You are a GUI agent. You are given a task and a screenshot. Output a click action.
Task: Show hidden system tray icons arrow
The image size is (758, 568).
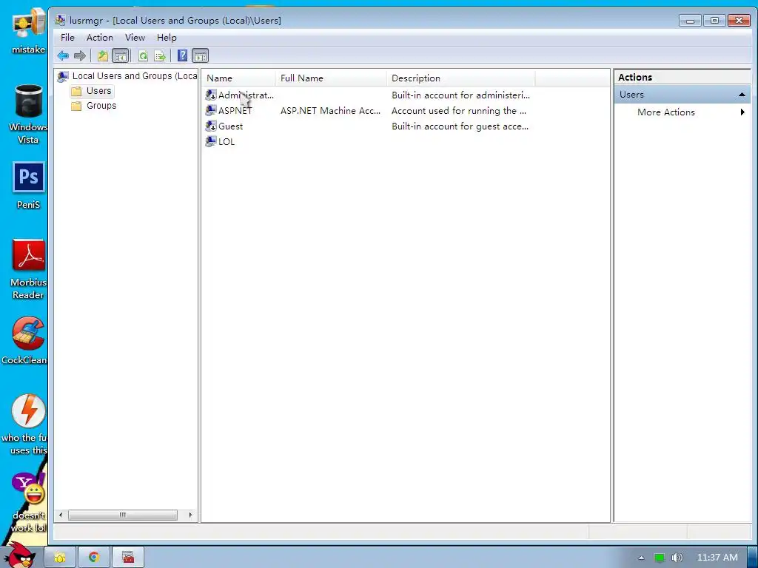(x=641, y=558)
